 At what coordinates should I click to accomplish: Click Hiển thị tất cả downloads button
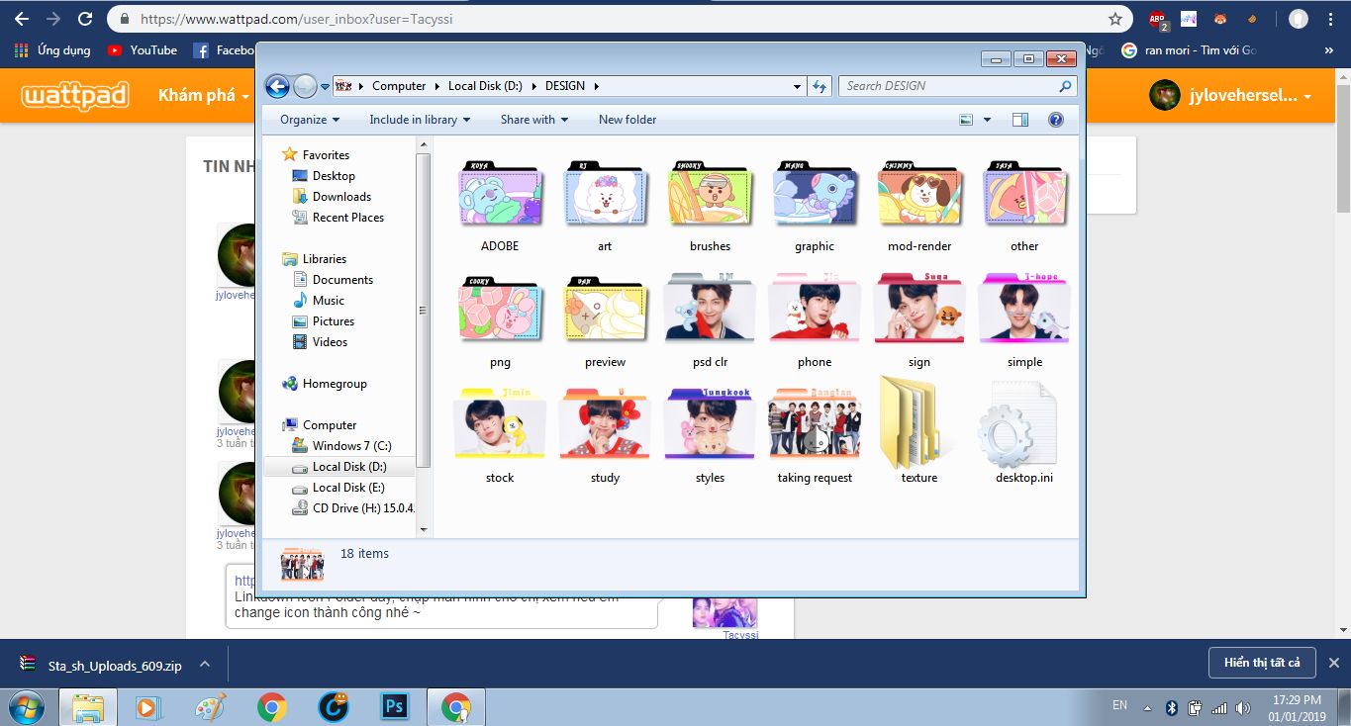(1262, 663)
